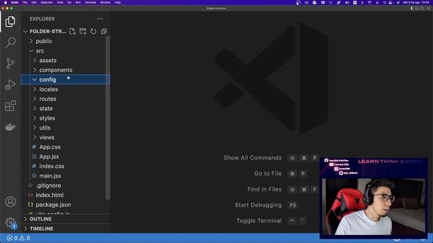Collapse the config folder
The height and width of the screenshot is (243, 433).
(x=66, y=80)
